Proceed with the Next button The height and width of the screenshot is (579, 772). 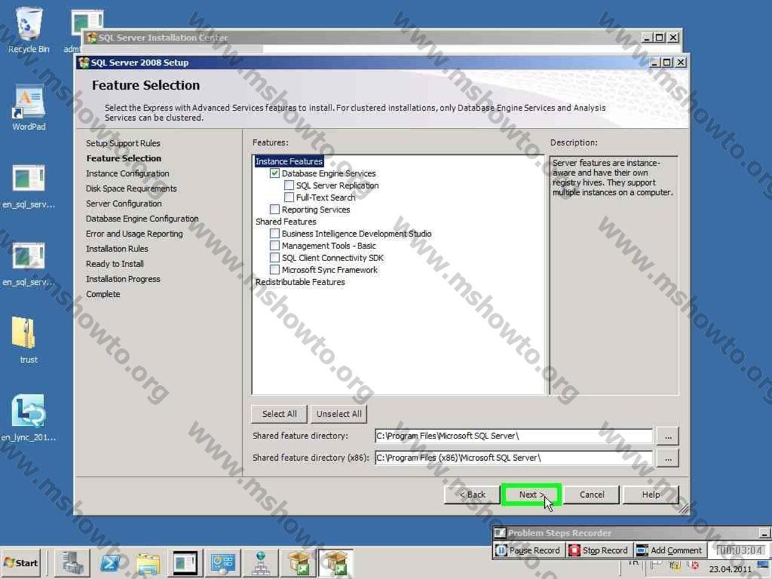pyautogui.click(x=531, y=495)
